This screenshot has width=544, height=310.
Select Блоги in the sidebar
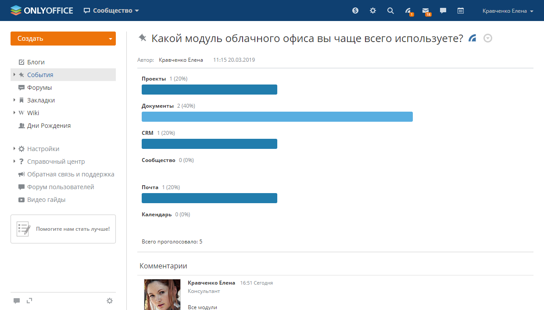(36, 62)
